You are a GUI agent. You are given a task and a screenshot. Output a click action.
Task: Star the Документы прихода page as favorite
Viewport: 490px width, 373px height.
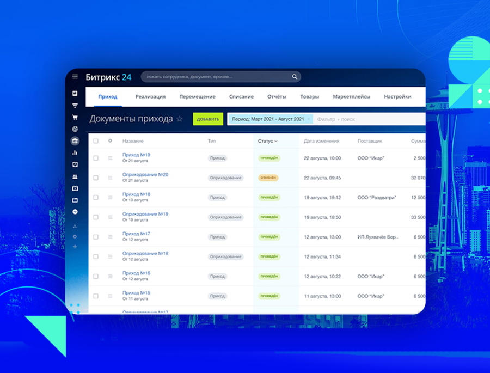point(179,119)
